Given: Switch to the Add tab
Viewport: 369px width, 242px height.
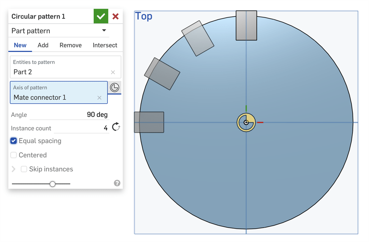Looking at the screenshot, I should pos(43,45).
